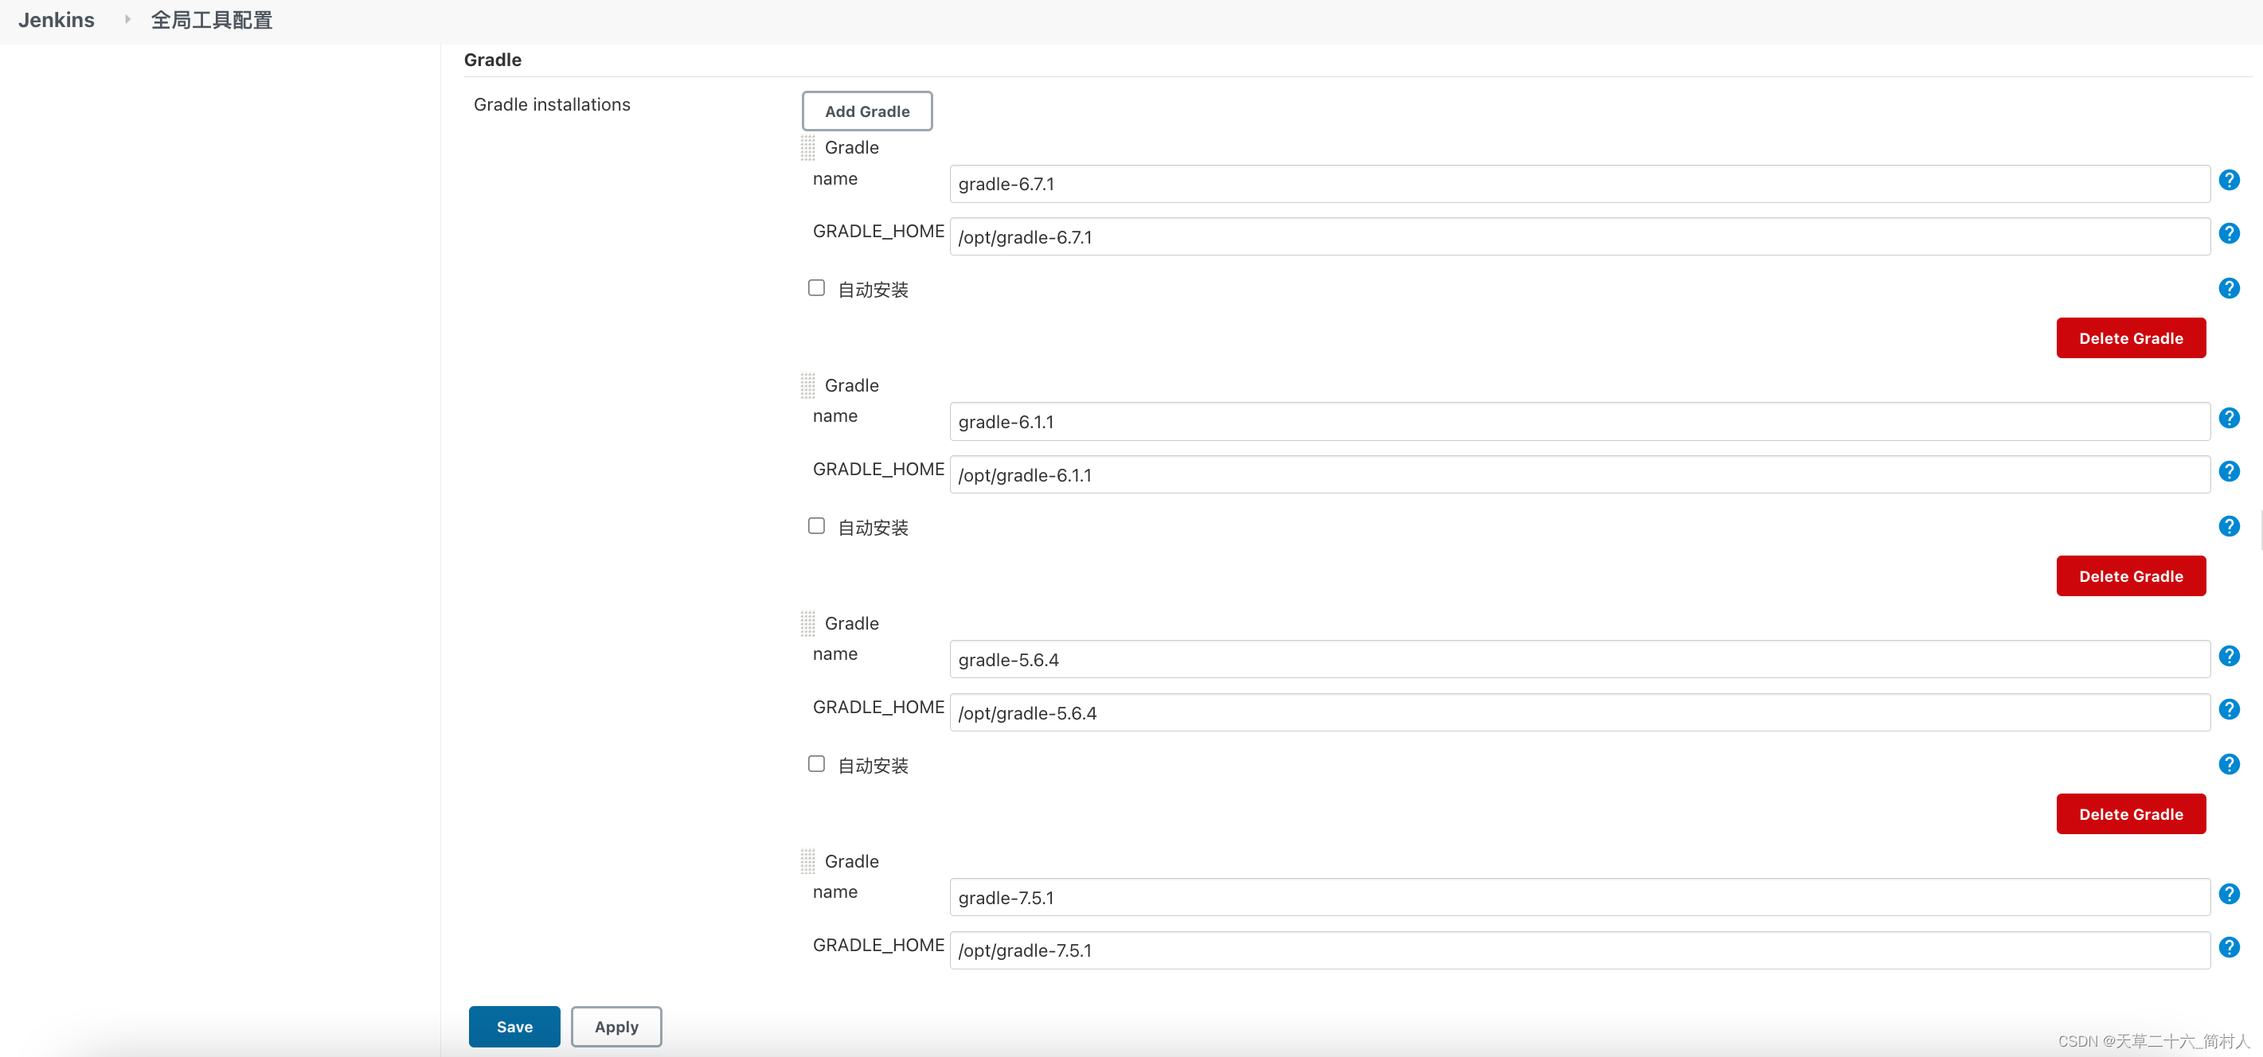
Task: Open help for /opt/gradle-5.6.4 GRADLE_HOME field
Action: [2229, 709]
